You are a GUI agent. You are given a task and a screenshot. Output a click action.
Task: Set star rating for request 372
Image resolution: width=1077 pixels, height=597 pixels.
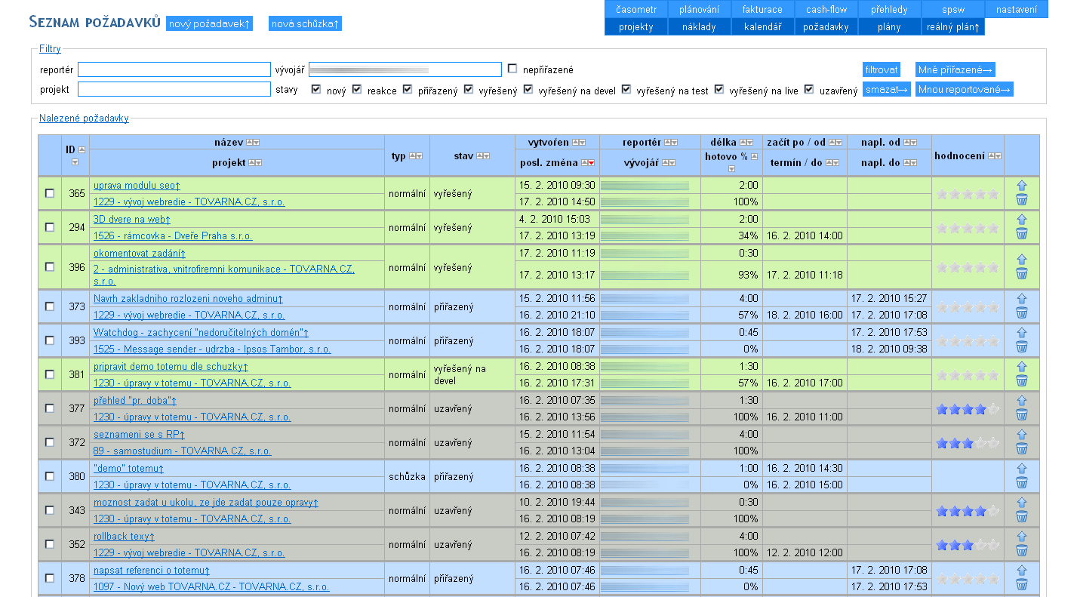tap(968, 443)
